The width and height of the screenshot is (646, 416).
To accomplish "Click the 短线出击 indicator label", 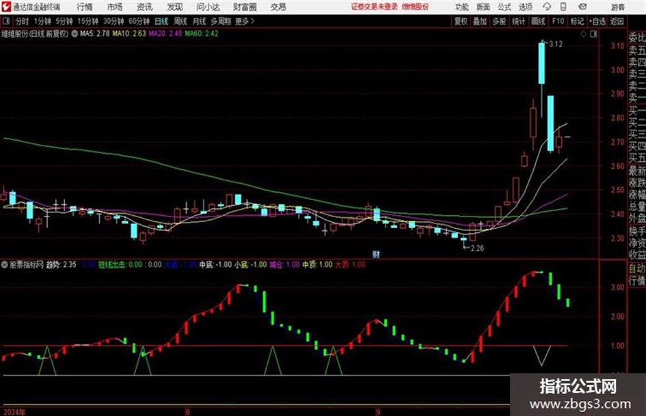I will pyautogui.click(x=111, y=264).
